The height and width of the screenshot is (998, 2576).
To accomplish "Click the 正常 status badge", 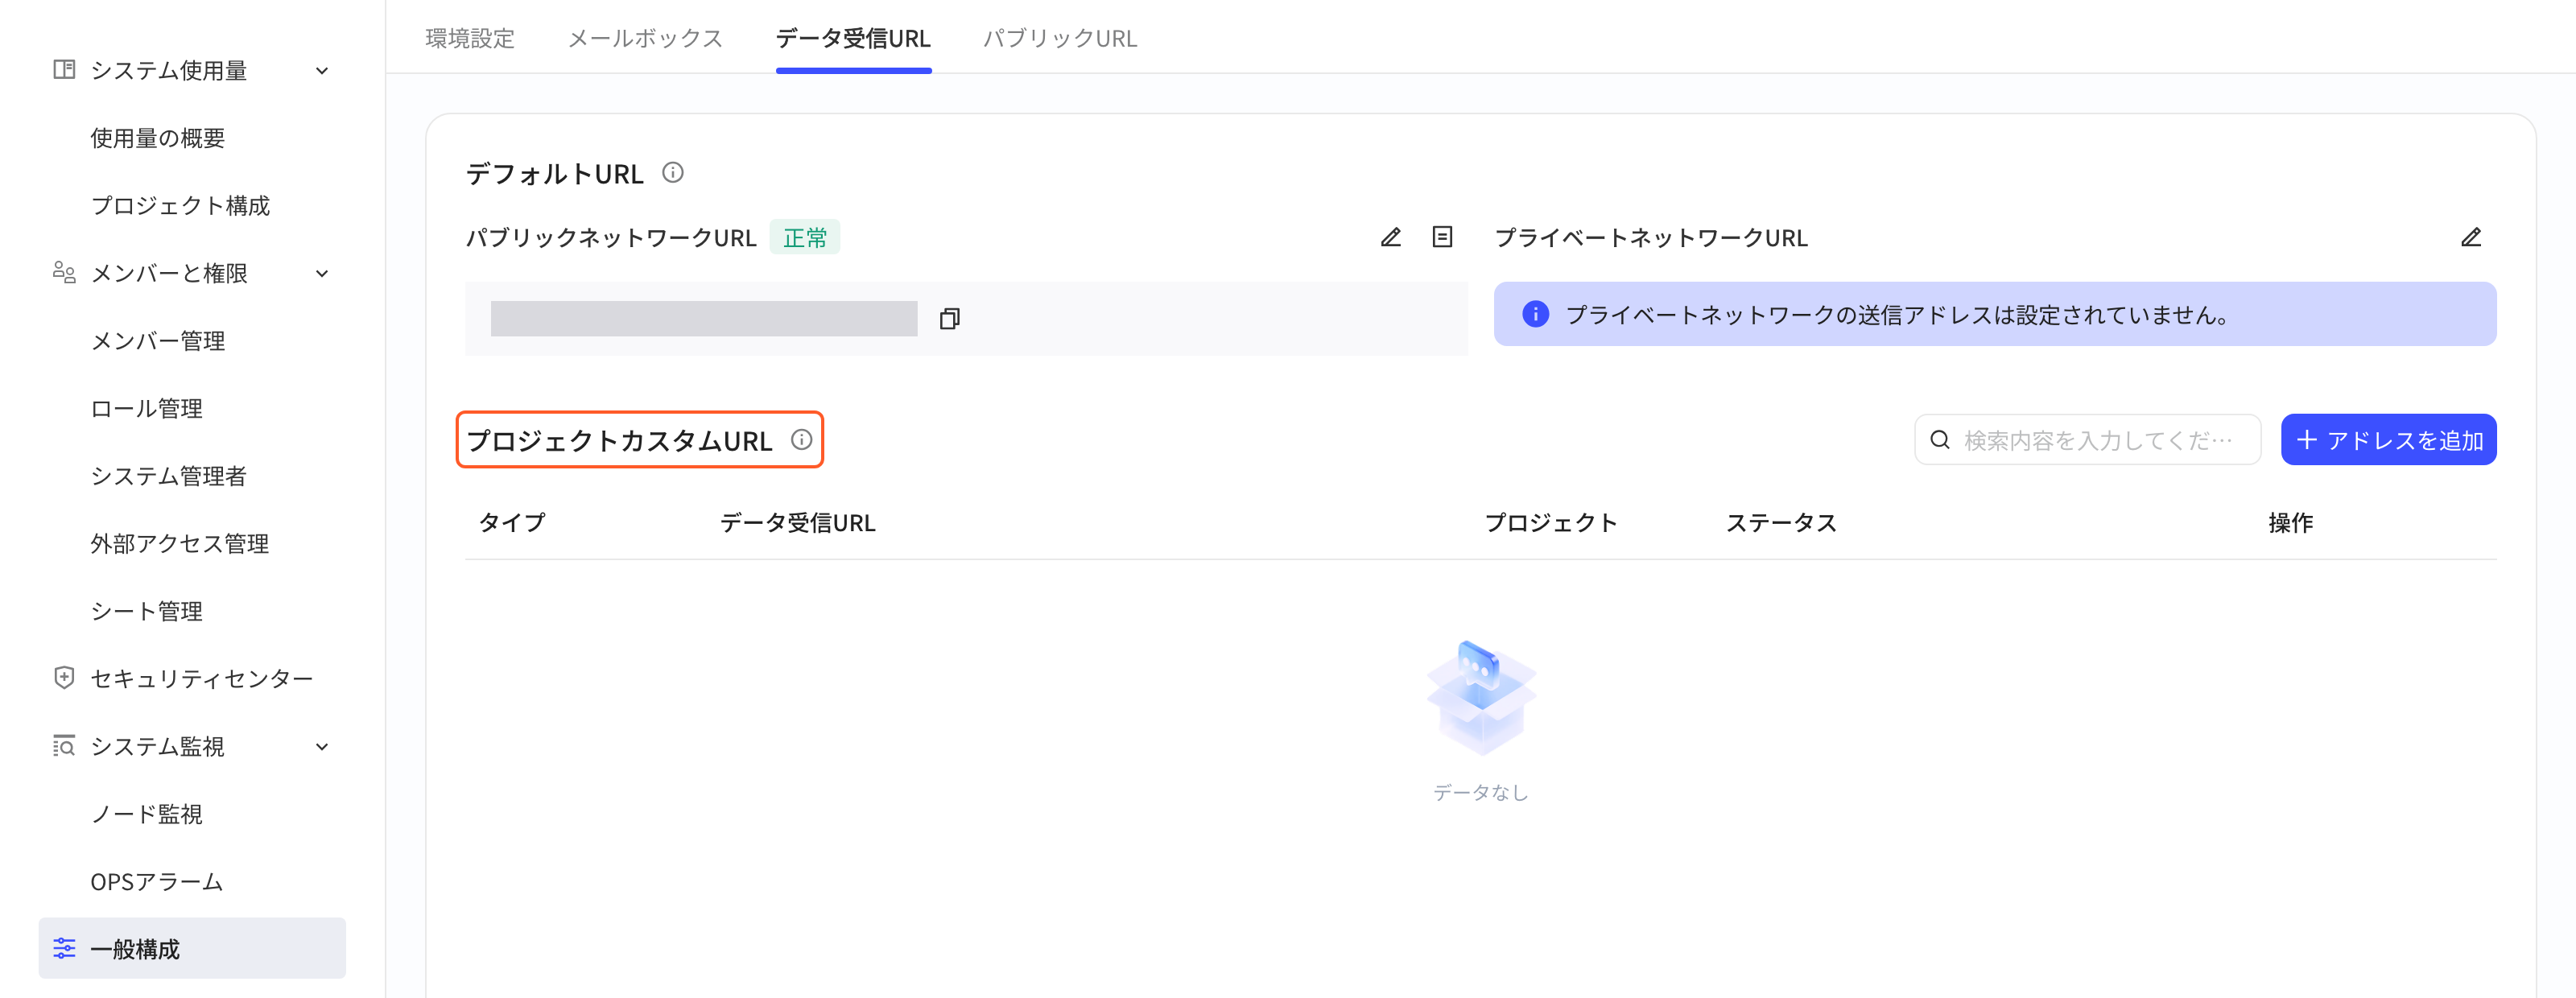I will click(805, 237).
